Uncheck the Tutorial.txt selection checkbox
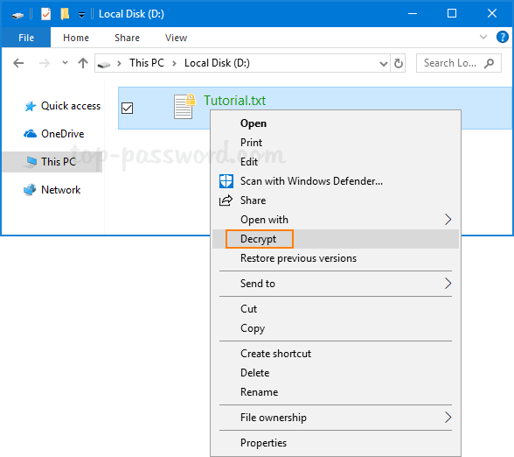514x457 pixels. pos(128,108)
